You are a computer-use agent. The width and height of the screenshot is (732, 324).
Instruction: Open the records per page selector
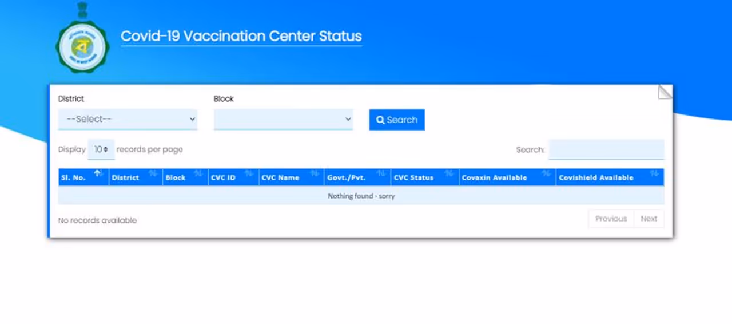(x=101, y=149)
